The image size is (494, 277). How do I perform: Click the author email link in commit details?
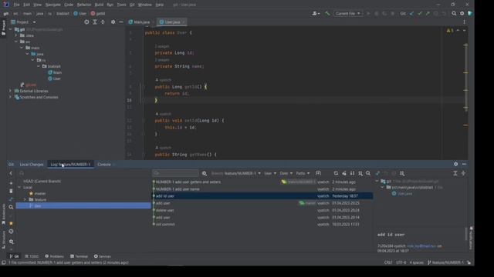tap(421, 246)
